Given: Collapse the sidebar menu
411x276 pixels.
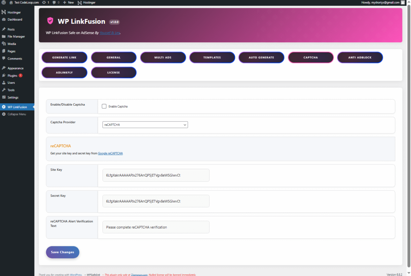Looking at the screenshot, I should (x=17, y=114).
